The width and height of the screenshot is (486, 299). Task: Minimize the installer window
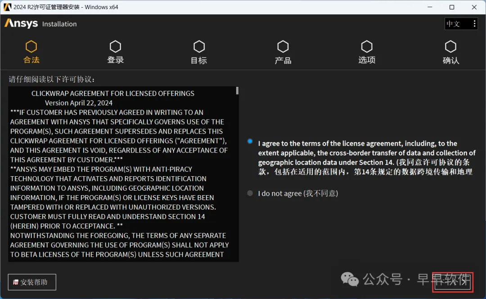click(430, 7)
